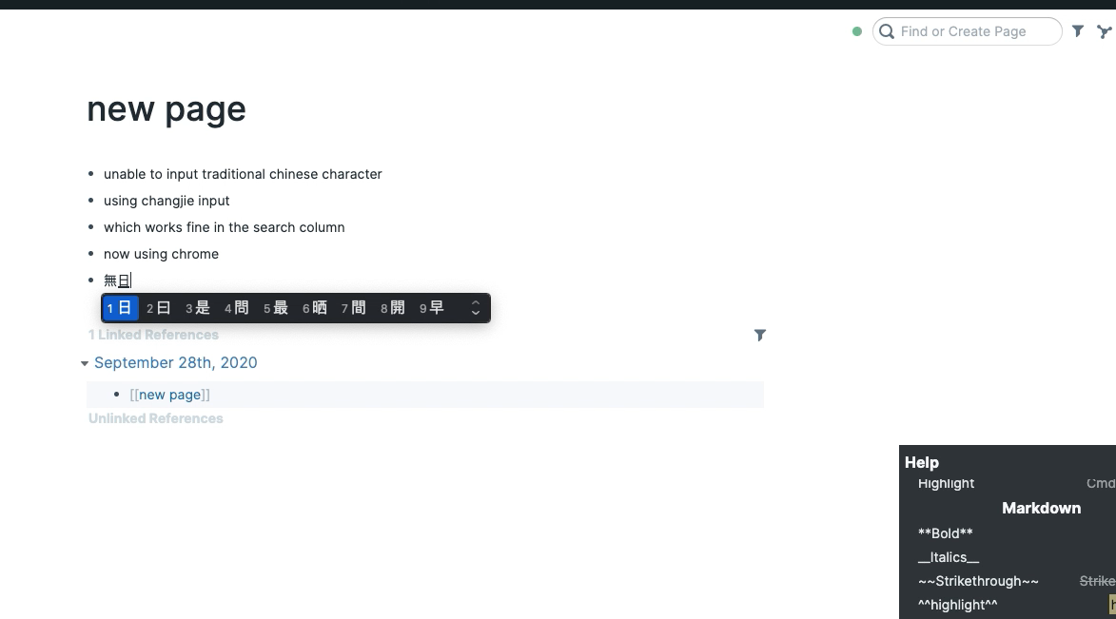Click bullet of 'now using chrome' block
The image size is (1116, 619).
(90, 253)
